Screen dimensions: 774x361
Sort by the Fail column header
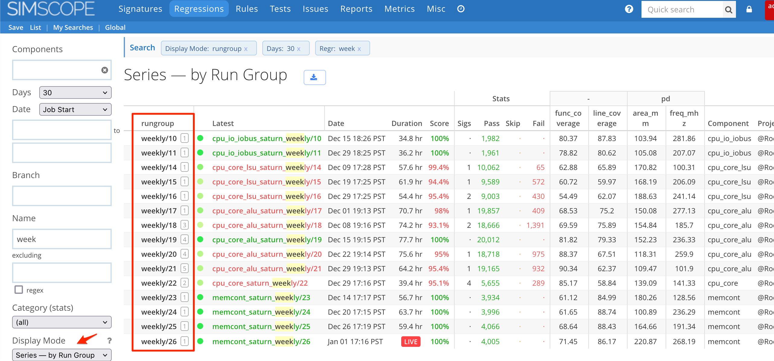click(x=539, y=123)
